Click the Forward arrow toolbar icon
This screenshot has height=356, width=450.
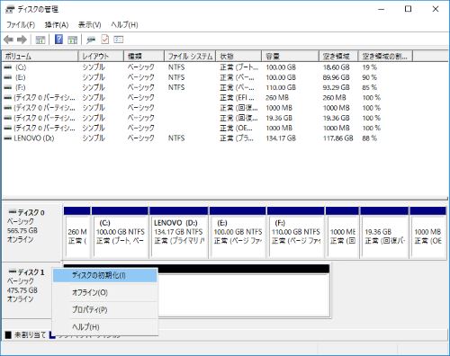pos(22,40)
